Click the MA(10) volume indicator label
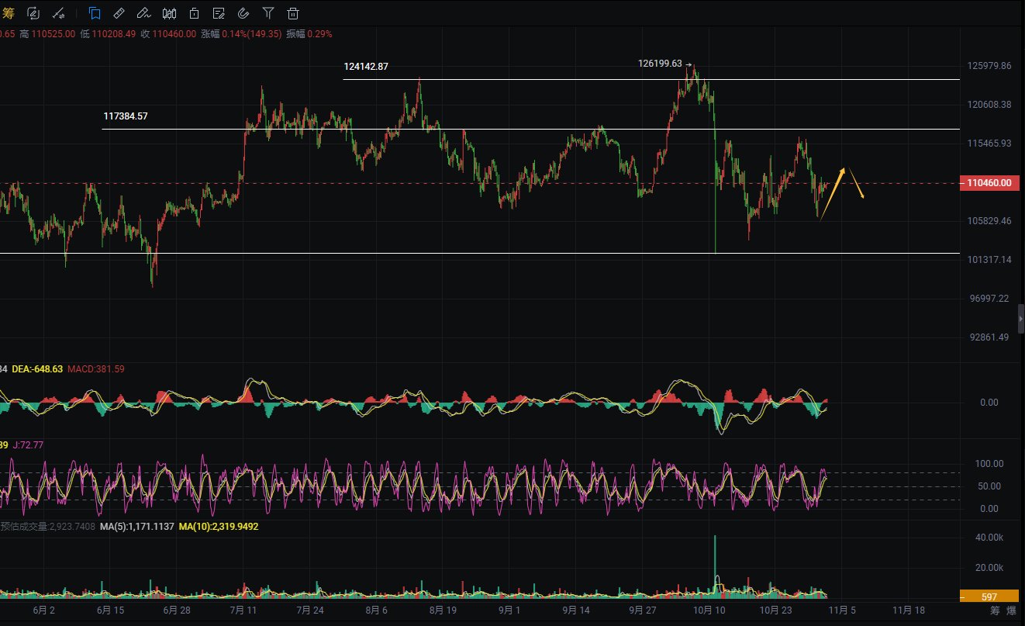Image resolution: width=1025 pixels, height=626 pixels. point(219,526)
